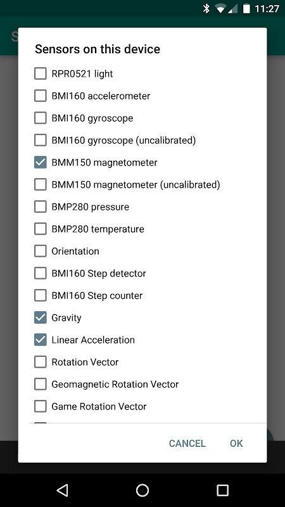The image size is (285, 507).
Task: Confirm selection with OK button
Action: coord(236,443)
